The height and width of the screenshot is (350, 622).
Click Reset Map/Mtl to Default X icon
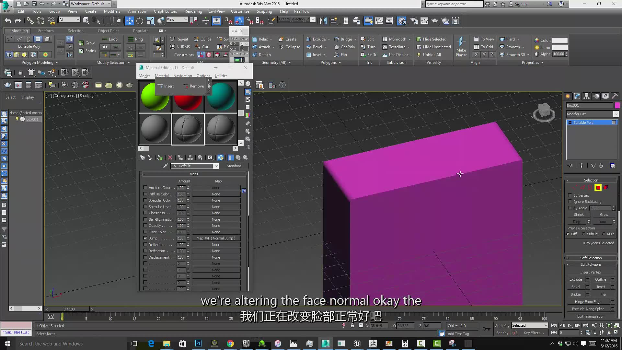point(170,157)
